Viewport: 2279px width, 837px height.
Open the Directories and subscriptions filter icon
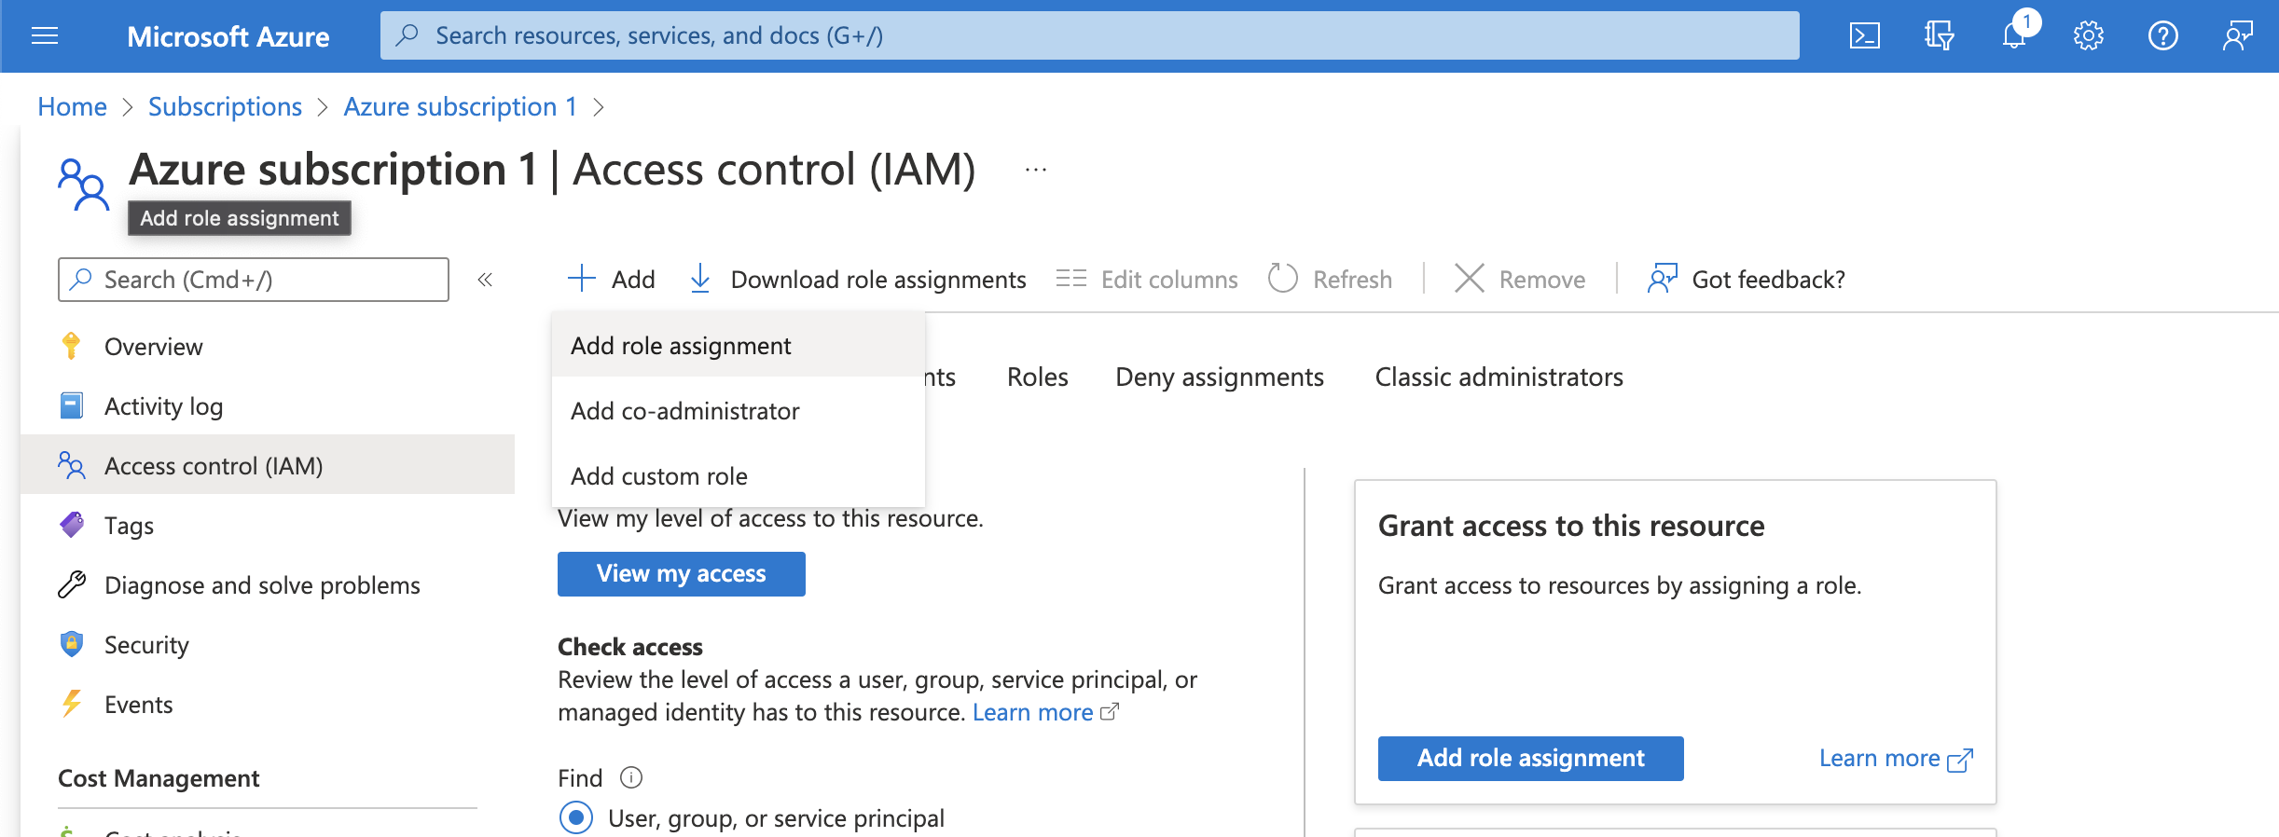[x=1939, y=36]
